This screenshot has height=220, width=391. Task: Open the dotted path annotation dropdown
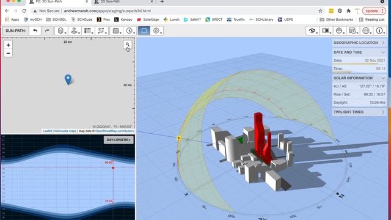pos(101,31)
